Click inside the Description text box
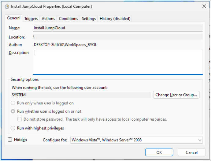The width and height of the screenshot is (211, 161). pyautogui.click(x=118, y=62)
